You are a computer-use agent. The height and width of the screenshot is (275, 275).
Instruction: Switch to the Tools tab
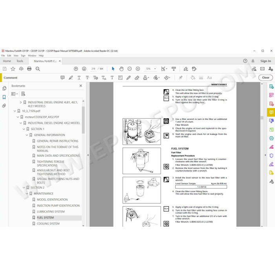pyautogui.click(x=20, y=61)
